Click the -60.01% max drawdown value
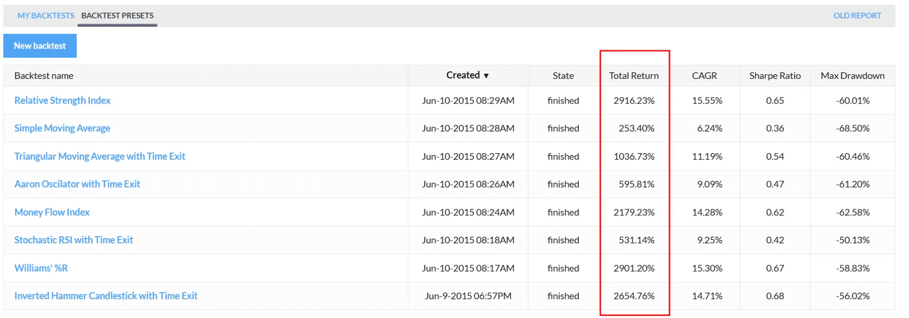The image size is (909, 318). [x=853, y=101]
